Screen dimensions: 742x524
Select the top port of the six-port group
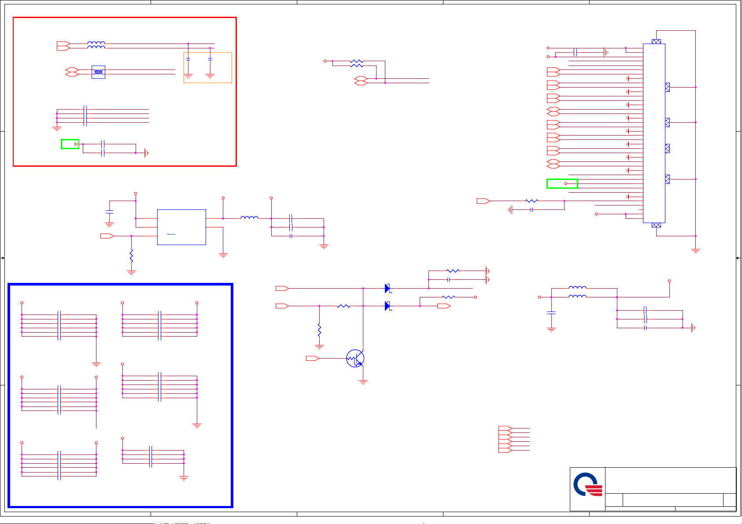pos(505,428)
